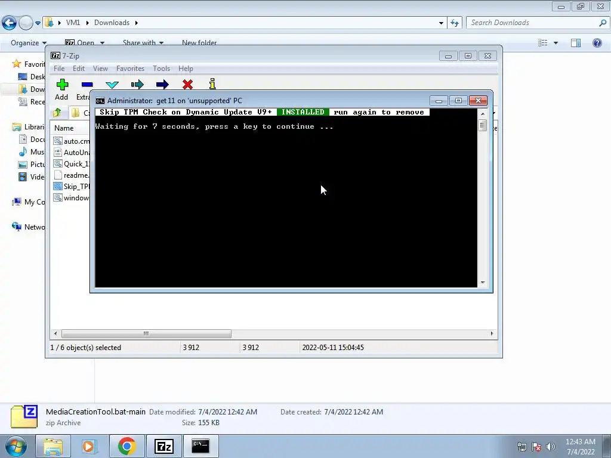Image resolution: width=611 pixels, height=458 pixels.
Task: Click the 7-Zip Add toolbar icon
Action: pyautogui.click(x=62, y=85)
